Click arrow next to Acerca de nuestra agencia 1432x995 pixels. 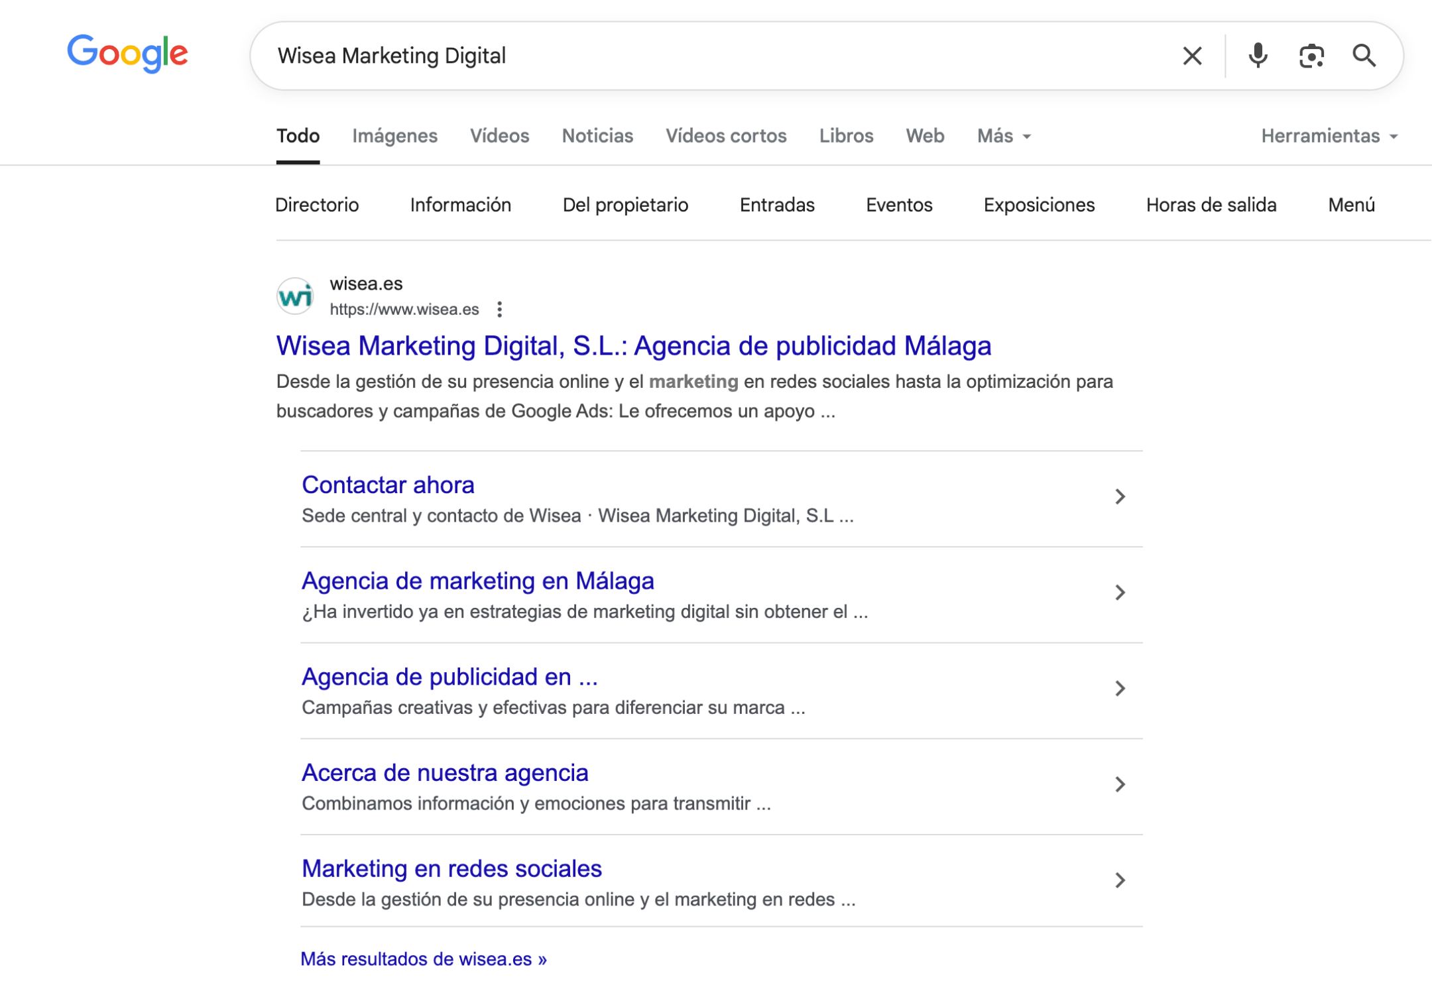pyautogui.click(x=1120, y=784)
